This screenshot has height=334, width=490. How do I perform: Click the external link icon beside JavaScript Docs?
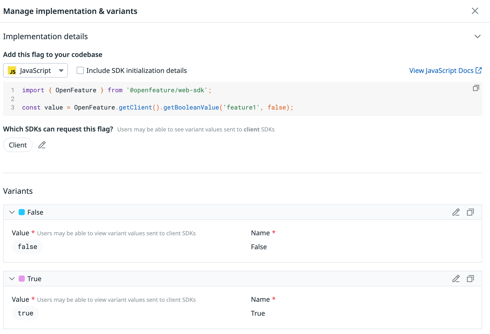[x=479, y=70]
